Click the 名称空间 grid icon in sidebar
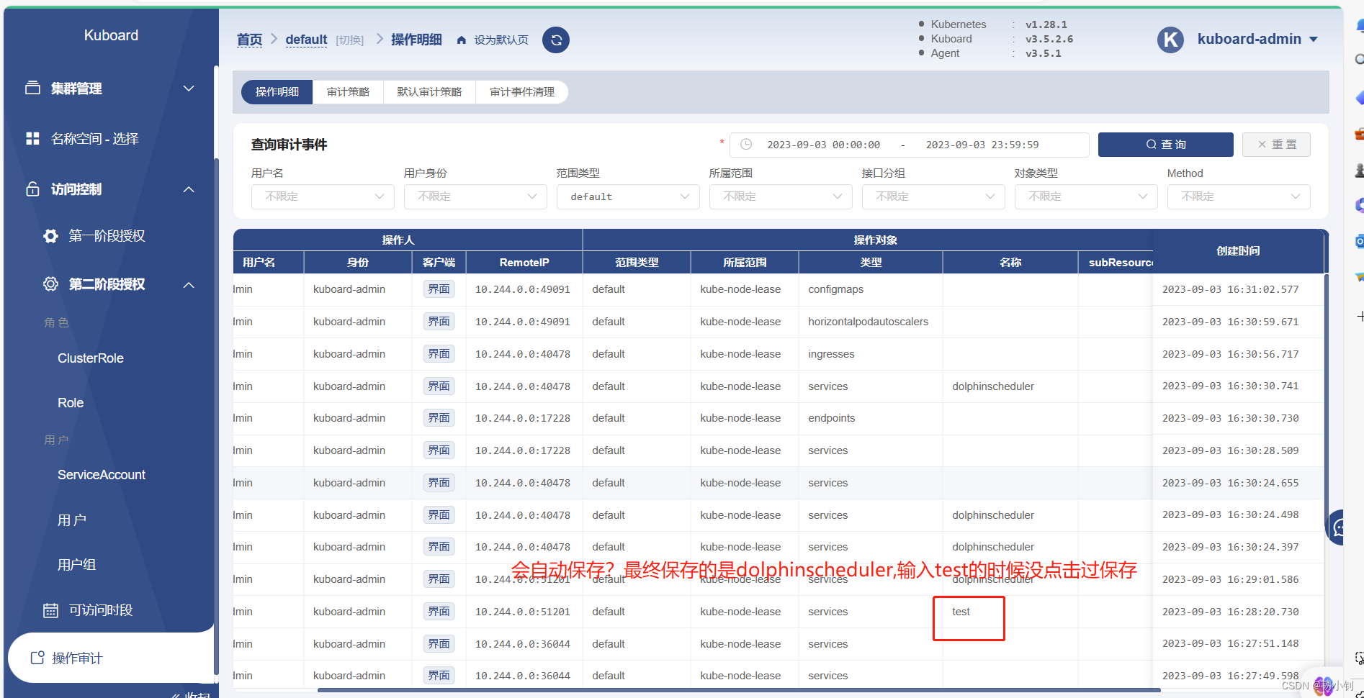 pos(32,138)
